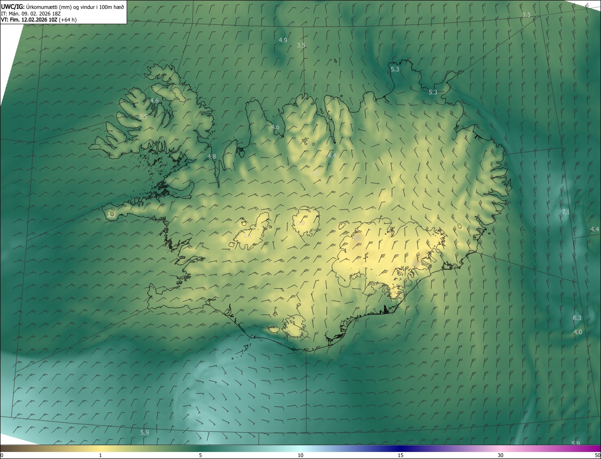Viewport: 601px width, 459px height.
Task: Click the 0 tick on the color scale
Action: pyautogui.click(x=1, y=455)
